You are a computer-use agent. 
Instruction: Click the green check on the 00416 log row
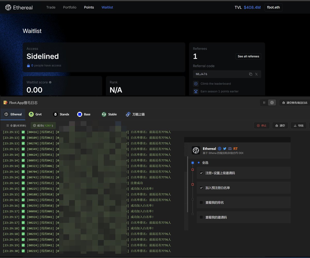pos(23,132)
